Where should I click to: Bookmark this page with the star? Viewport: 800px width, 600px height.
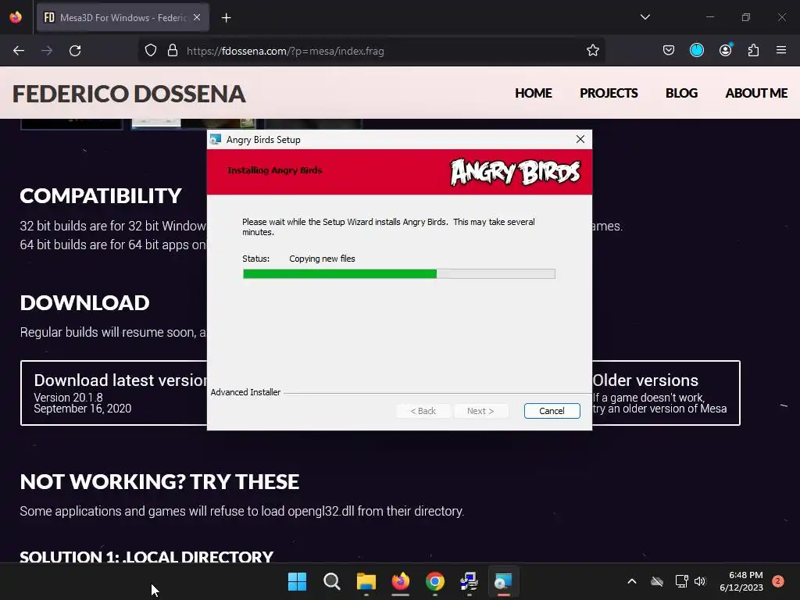coord(592,51)
